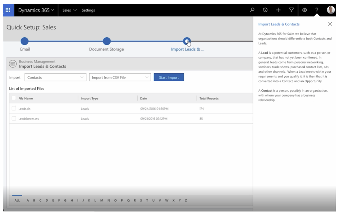Expand the Dynamics 365 dropdown
The width and height of the screenshot is (340, 216).
pos(36,10)
